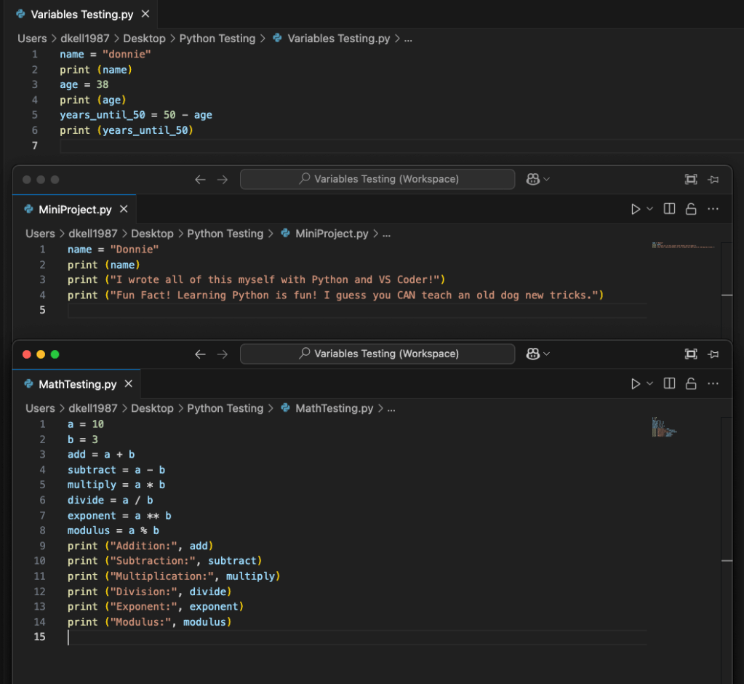Click the More Actions ellipsis in MathTesting window
This screenshot has height=684, width=744.
pos(713,383)
